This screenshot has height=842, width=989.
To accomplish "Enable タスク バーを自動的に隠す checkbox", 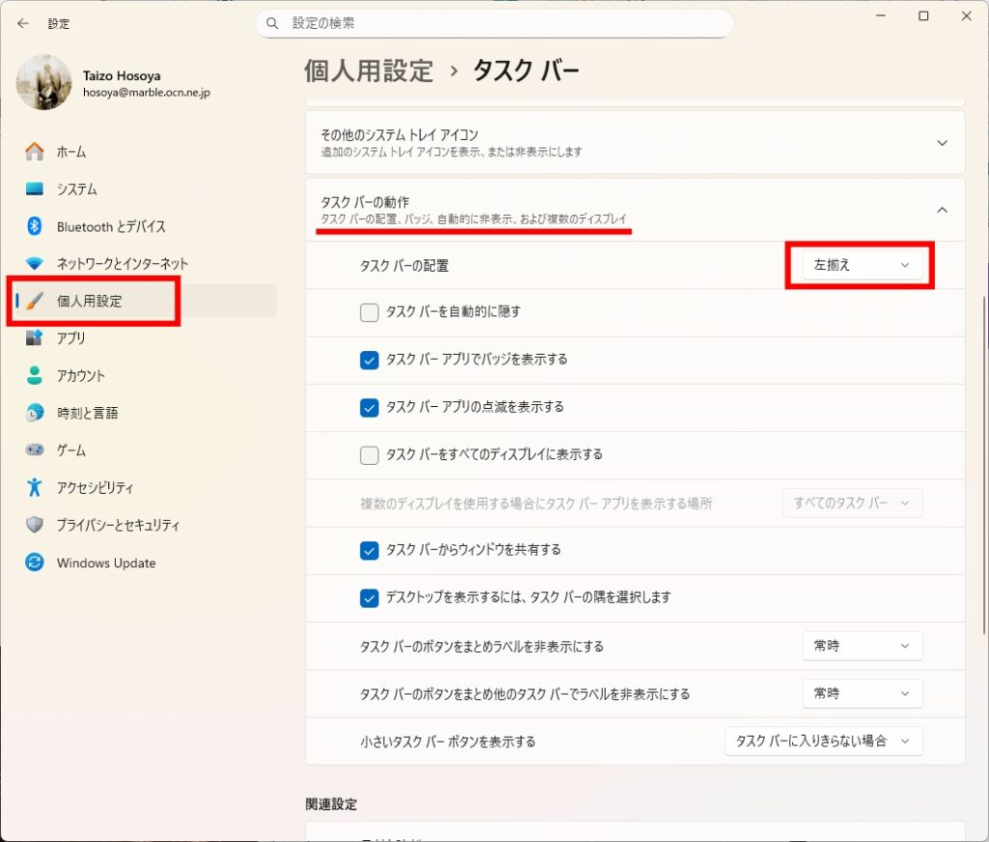I will pos(369,312).
